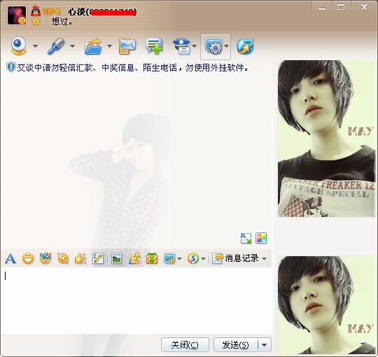Open the Soso search dropdown arrow
The image size is (378, 357).
(203, 259)
